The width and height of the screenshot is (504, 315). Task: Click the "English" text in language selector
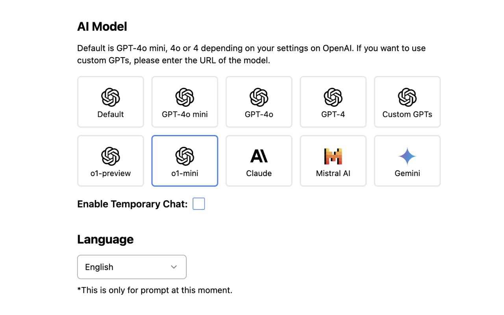(99, 267)
